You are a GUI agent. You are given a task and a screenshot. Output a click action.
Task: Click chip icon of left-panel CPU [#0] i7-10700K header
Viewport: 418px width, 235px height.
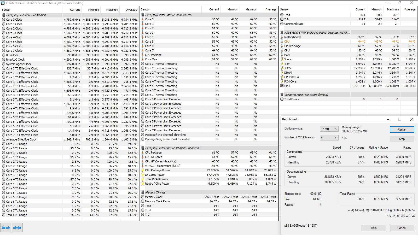4,15
